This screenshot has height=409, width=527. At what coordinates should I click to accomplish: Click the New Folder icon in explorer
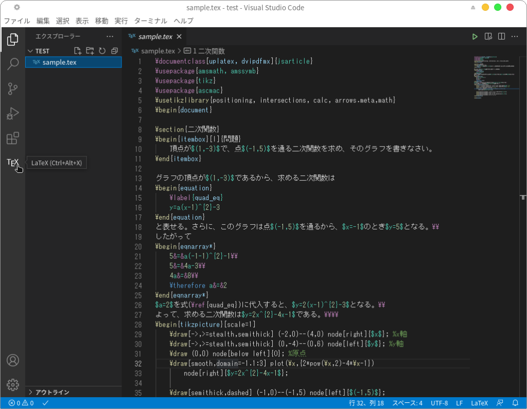(x=90, y=51)
